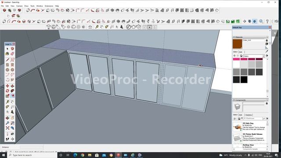
Task: Pick the darkest maroon swatch
Action: [259, 59]
